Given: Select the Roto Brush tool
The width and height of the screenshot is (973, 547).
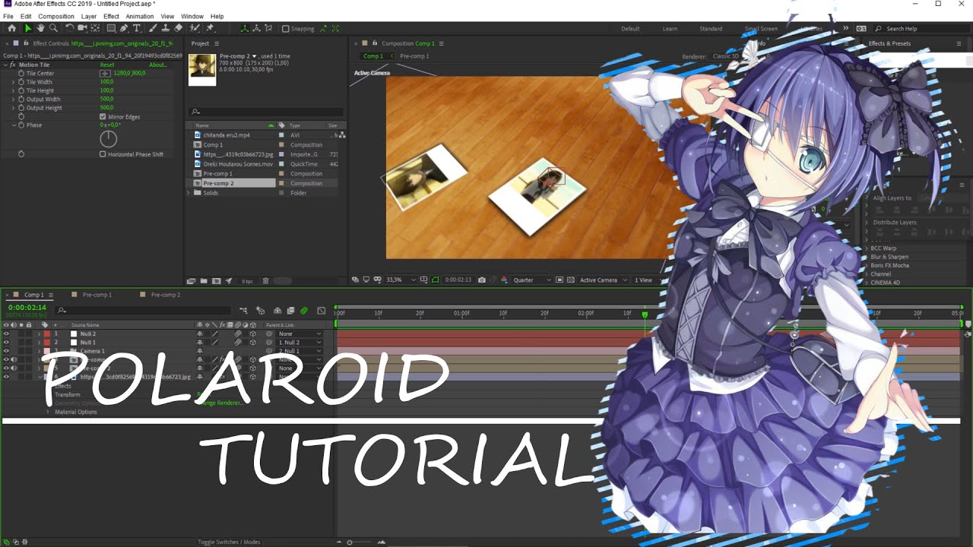Looking at the screenshot, I should (195, 28).
